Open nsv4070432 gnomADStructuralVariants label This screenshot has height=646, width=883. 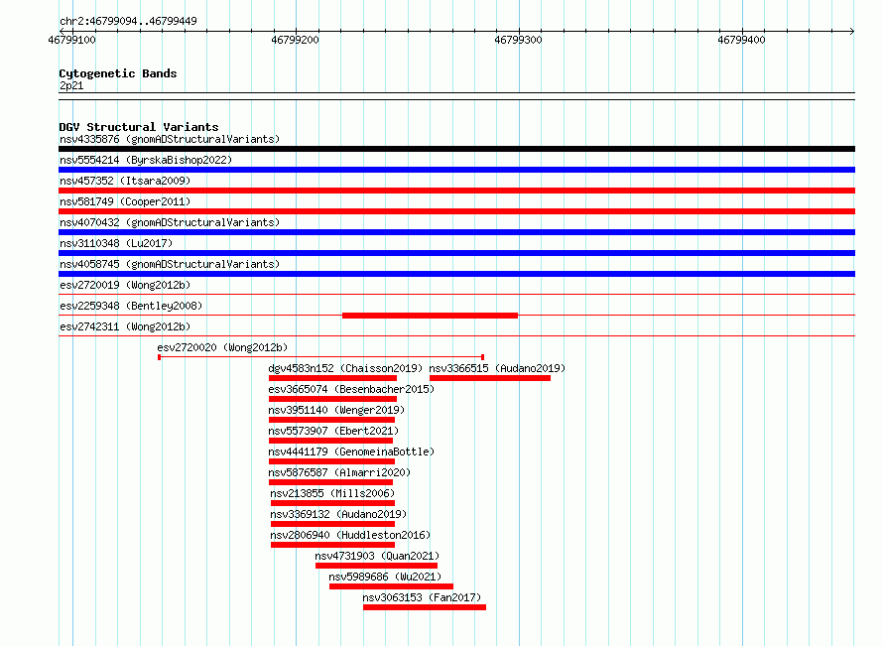click(x=170, y=222)
